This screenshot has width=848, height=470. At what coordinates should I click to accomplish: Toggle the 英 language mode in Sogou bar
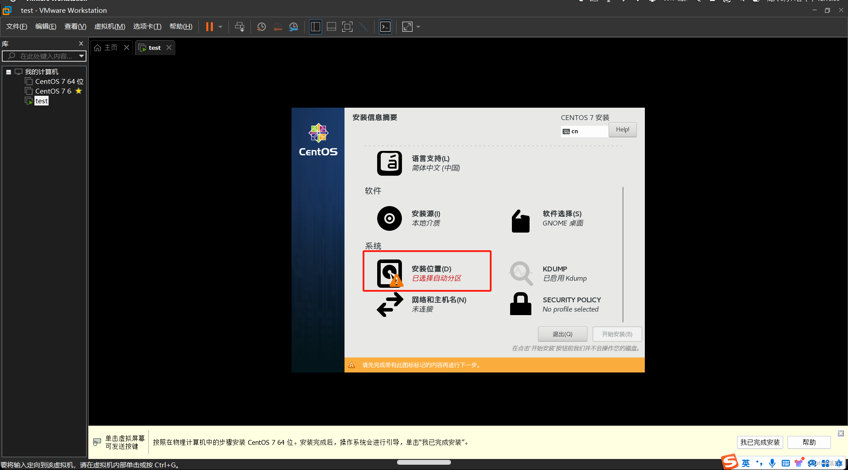click(x=746, y=463)
